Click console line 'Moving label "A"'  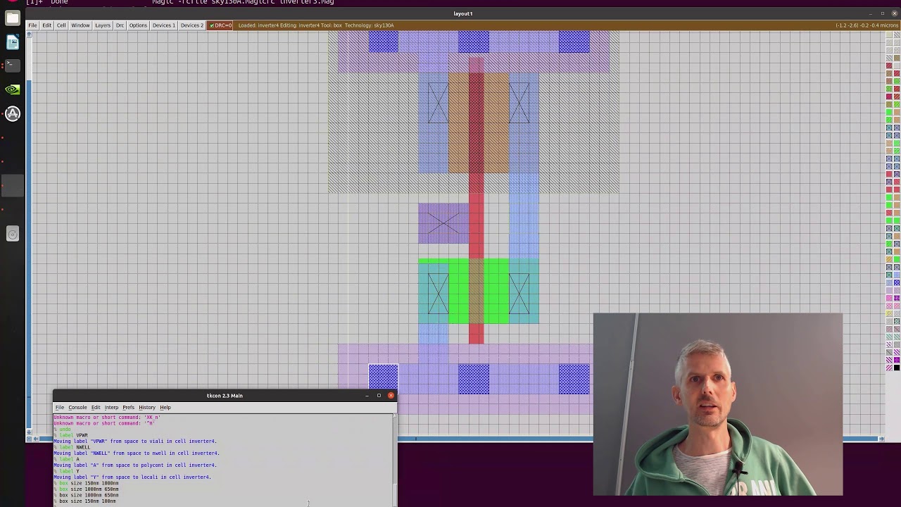click(135, 465)
